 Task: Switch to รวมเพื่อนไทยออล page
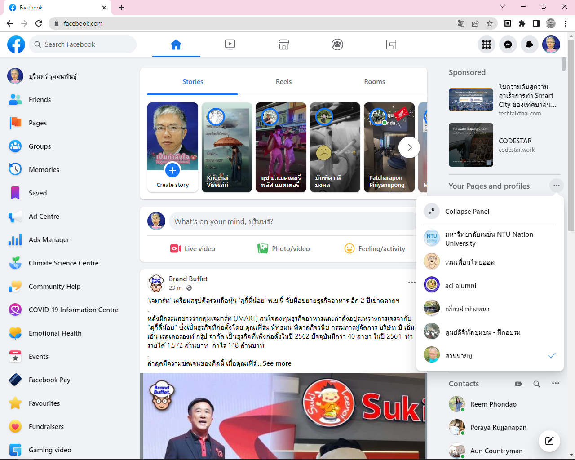coord(490,262)
